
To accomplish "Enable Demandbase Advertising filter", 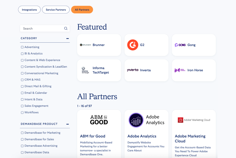I will pyautogui.click(x=22, y=146).
